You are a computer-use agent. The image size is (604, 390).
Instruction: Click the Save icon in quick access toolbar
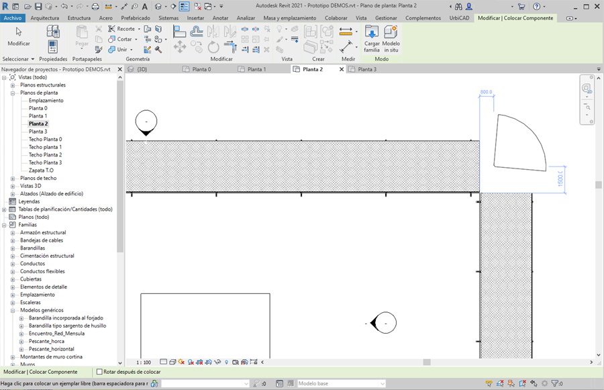coord(38,7)
